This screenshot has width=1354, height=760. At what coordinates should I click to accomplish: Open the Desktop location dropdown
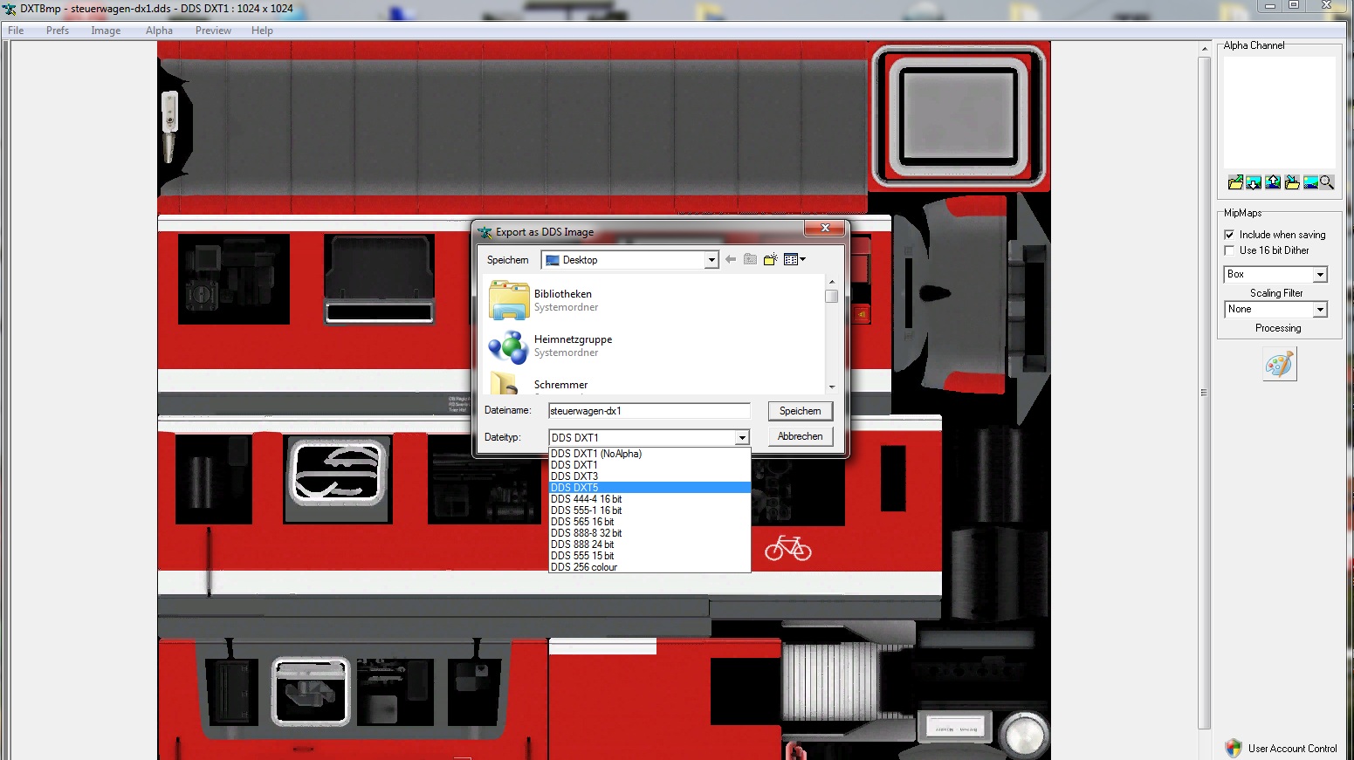(x=711, y=260)
